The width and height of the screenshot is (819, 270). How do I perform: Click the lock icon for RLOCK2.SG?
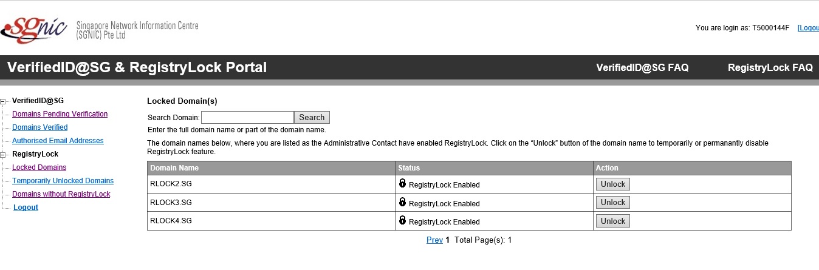coord(402,183)
